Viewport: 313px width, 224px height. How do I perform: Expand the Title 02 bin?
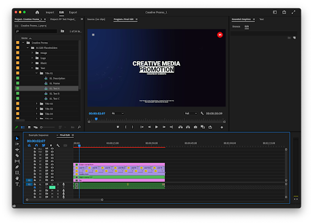click(37, 103)
